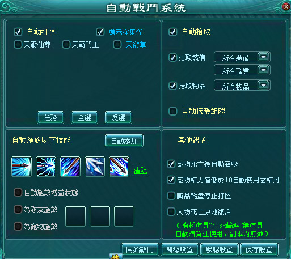Image resolution: width=291 pixels, height=259 pixels.
Task: Select the fifth lightning arrow skill icon
Action: coord(119,167)
